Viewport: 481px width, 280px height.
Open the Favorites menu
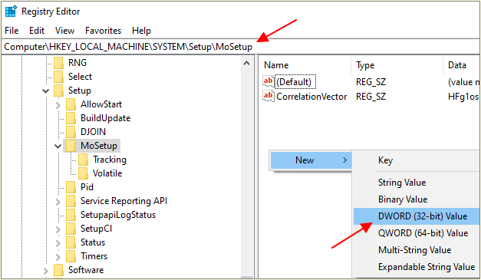[x=103, y=31]
